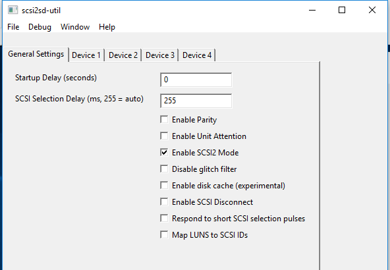Click the Startup Delay seconds field
The height and width of the screenshot is (270, 390).
(x=196, y=80)
